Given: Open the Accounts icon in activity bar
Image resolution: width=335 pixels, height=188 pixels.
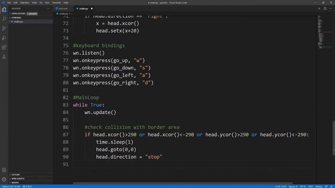Looking at the screenshot, I should 4,170.
